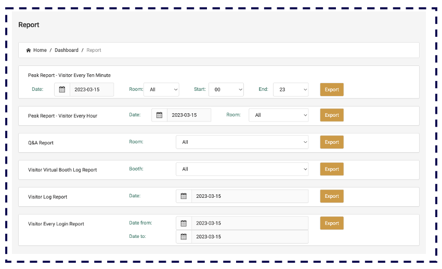Export the Peak Report Every Ten Minute
This screenshot has height=269, width=442.
click(332, 89)
